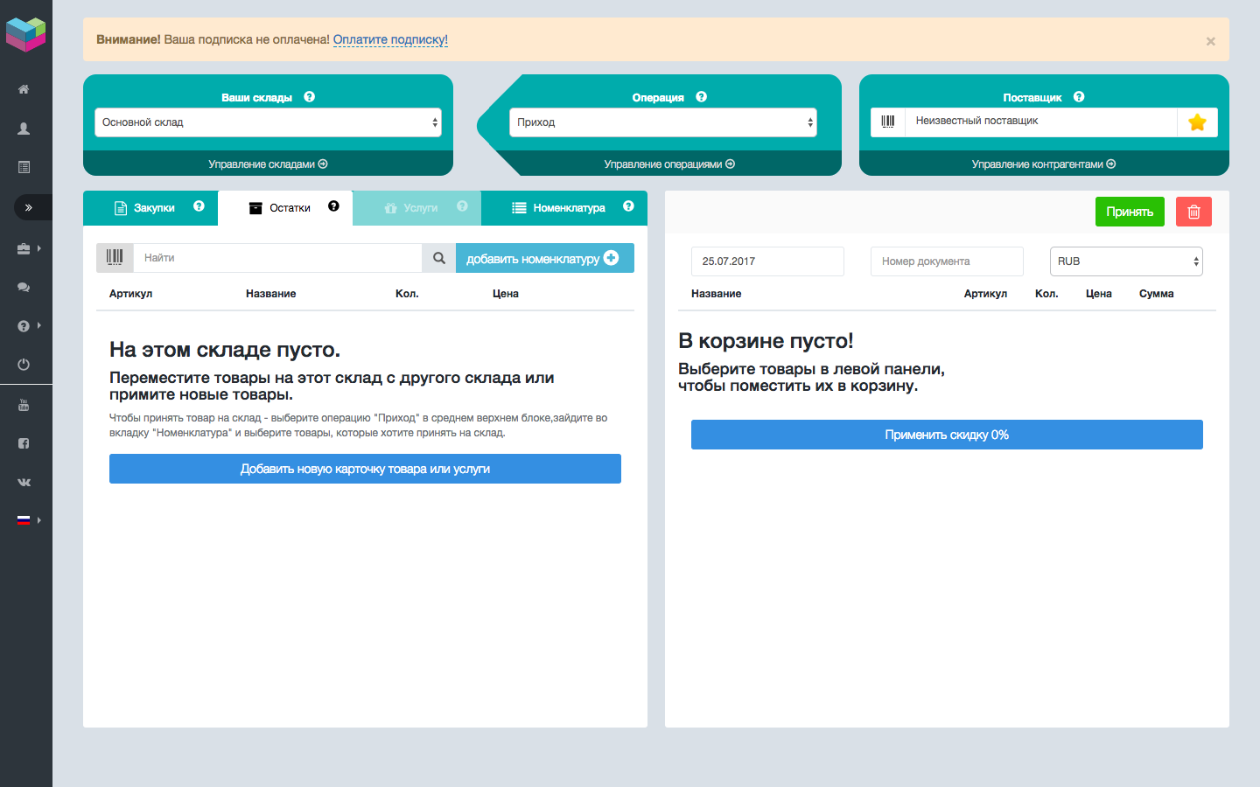Click the colorful cube app logo
Viewport: 1260px width, 787px height.
pos(25,34)
